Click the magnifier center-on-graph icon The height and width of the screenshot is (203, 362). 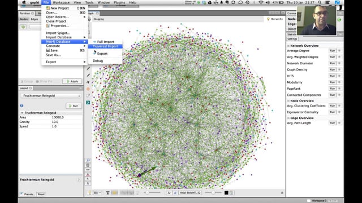coord(88,160)
